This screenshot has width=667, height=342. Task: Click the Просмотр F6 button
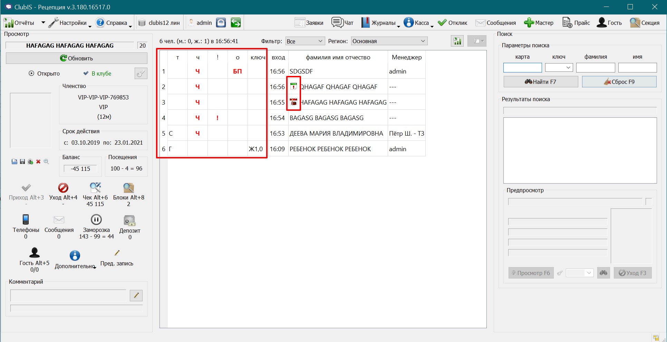(531, 273)
